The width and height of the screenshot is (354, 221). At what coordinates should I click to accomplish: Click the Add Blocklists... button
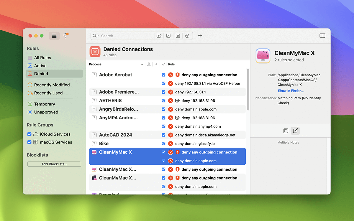(54, 164)
